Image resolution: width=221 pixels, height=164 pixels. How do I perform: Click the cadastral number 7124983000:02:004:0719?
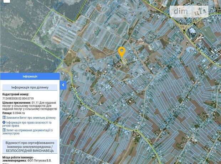pos(18,98)
